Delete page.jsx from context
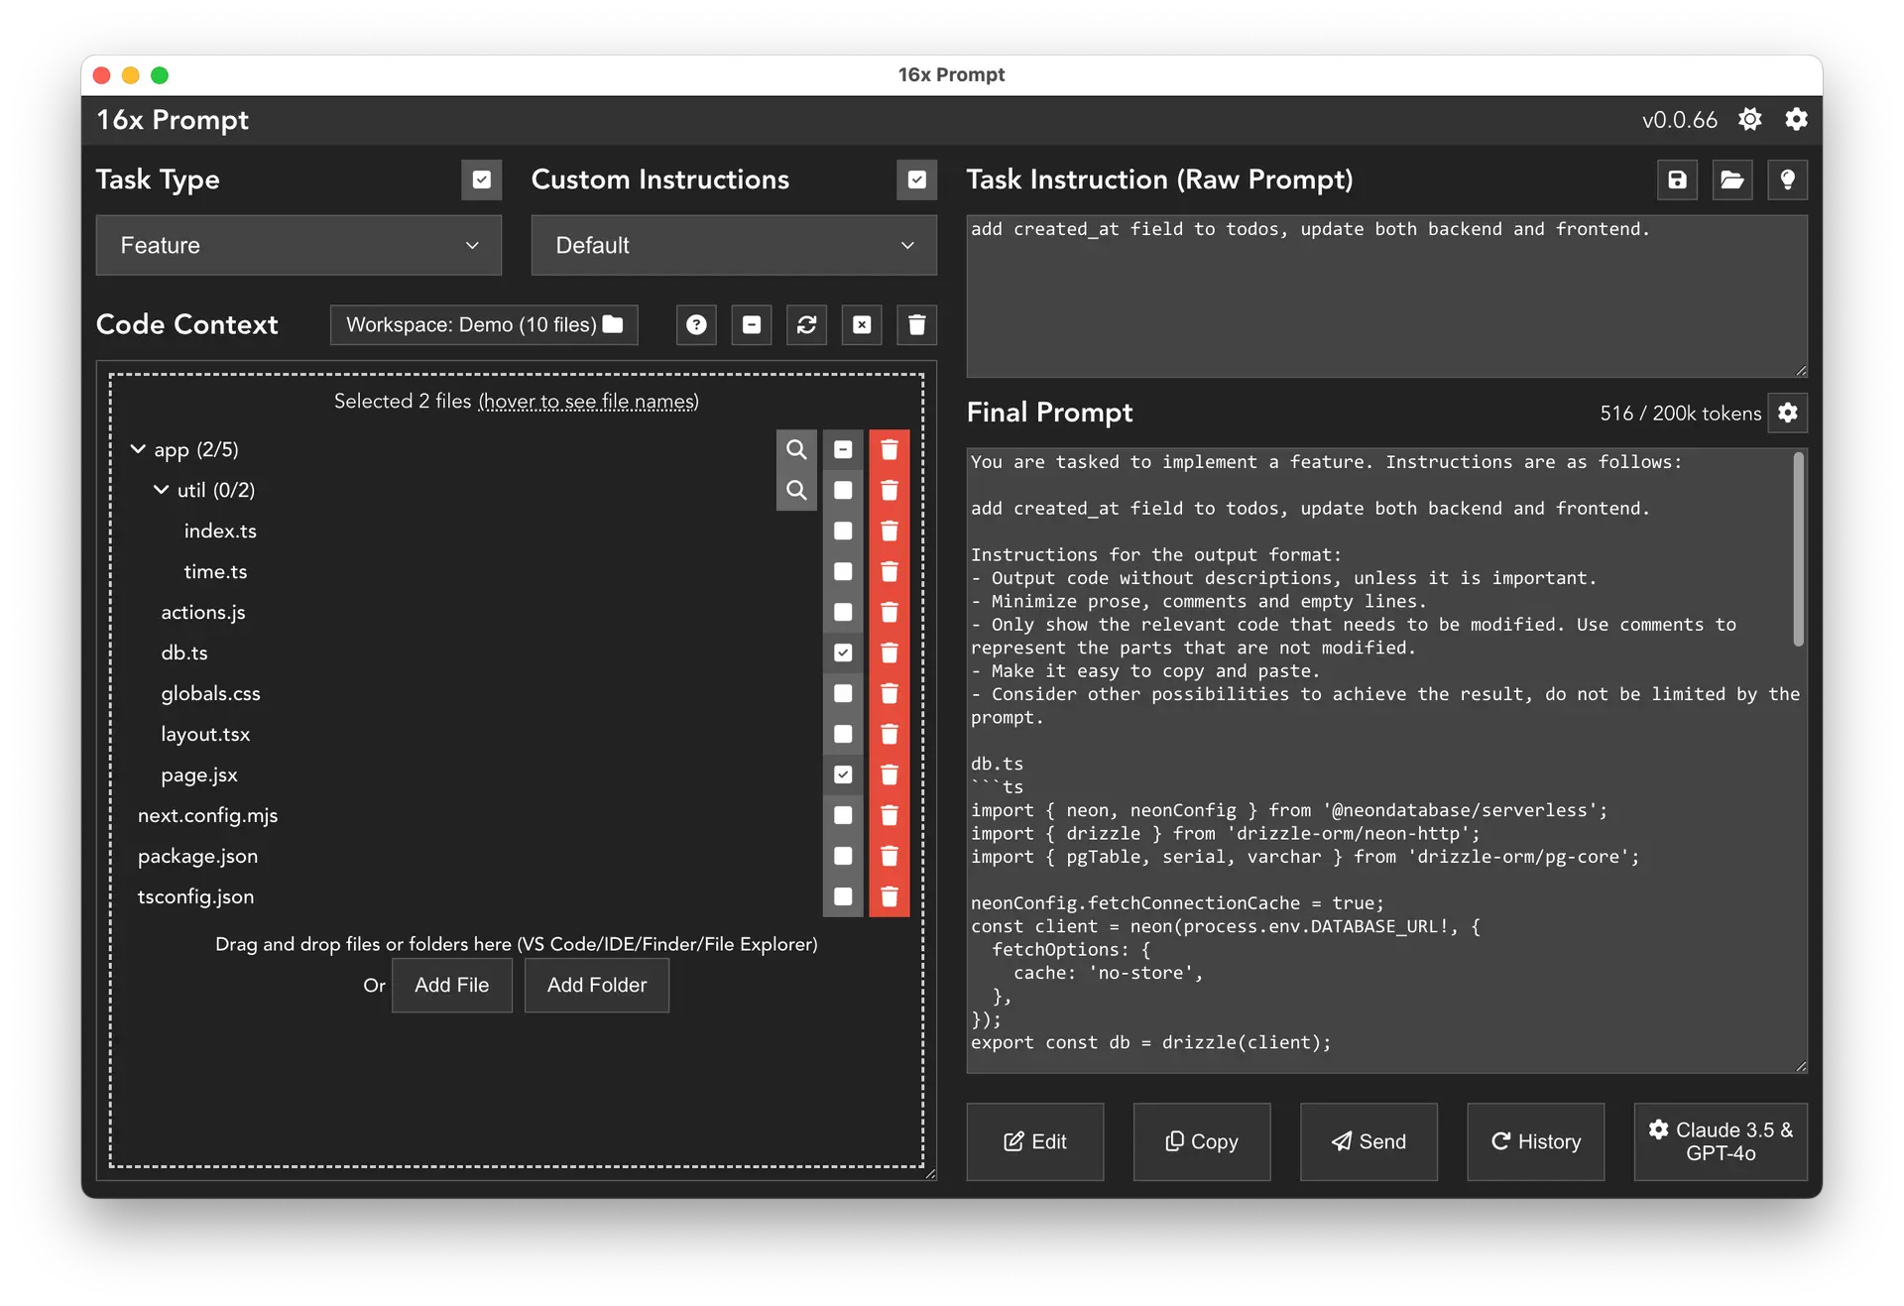Image resolution: width=1904 pixels, height=1306 pixels. coord(890,774)
